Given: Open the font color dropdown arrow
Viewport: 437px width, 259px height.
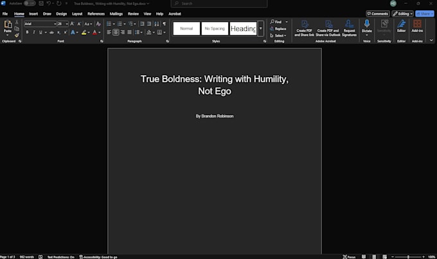Looking at the screenshot, I should 100,32.
